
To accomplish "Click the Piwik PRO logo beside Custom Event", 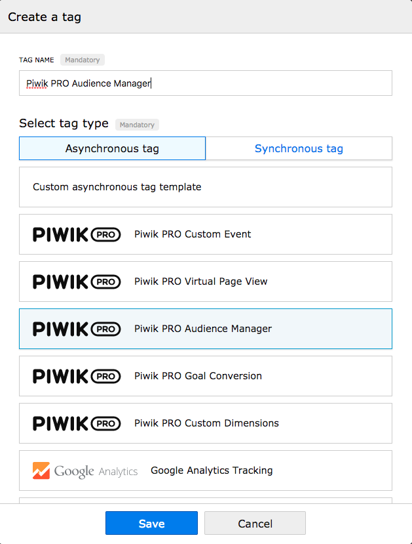I will coord(77,234).
